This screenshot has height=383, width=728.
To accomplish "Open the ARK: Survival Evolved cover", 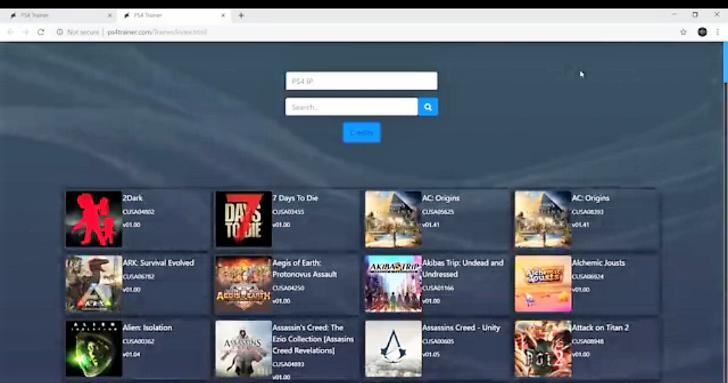I will (94, 284).
